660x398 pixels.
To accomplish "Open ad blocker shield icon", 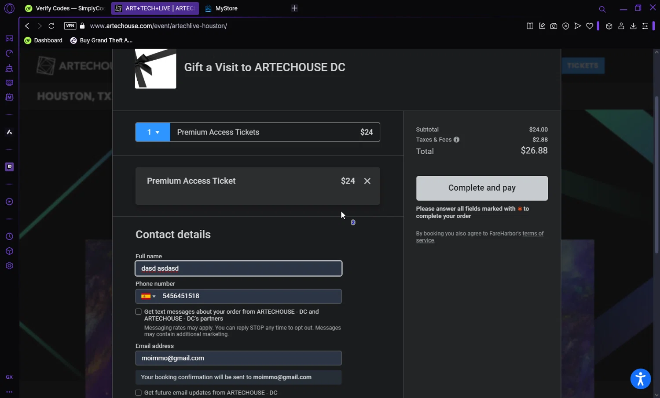I will (x=566, y=26).
